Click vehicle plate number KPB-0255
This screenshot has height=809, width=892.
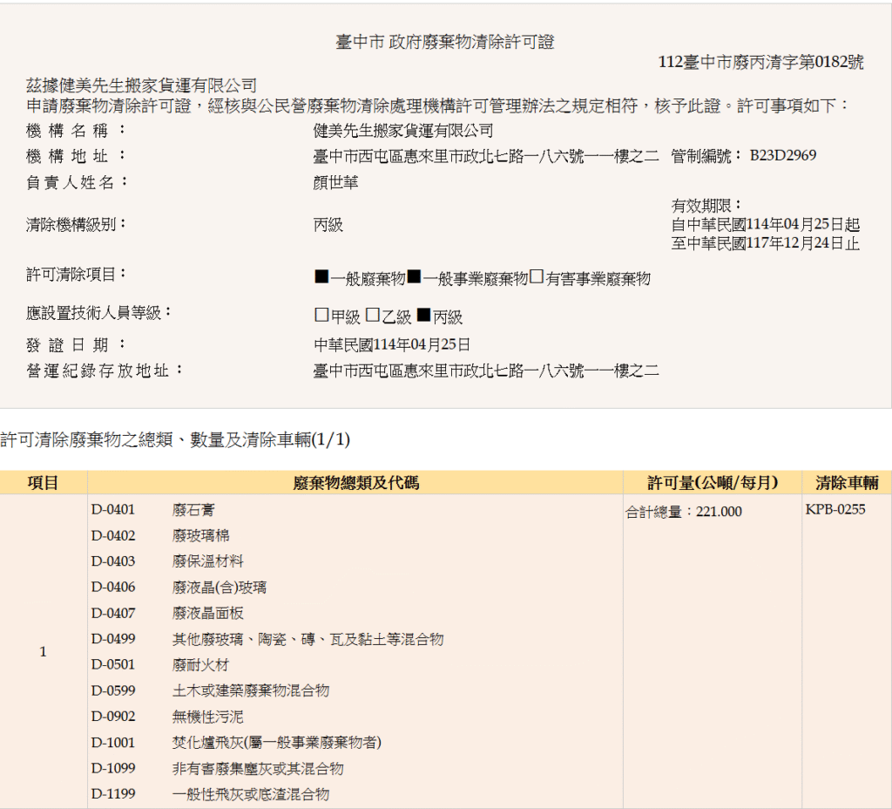[x=835, y=509]
